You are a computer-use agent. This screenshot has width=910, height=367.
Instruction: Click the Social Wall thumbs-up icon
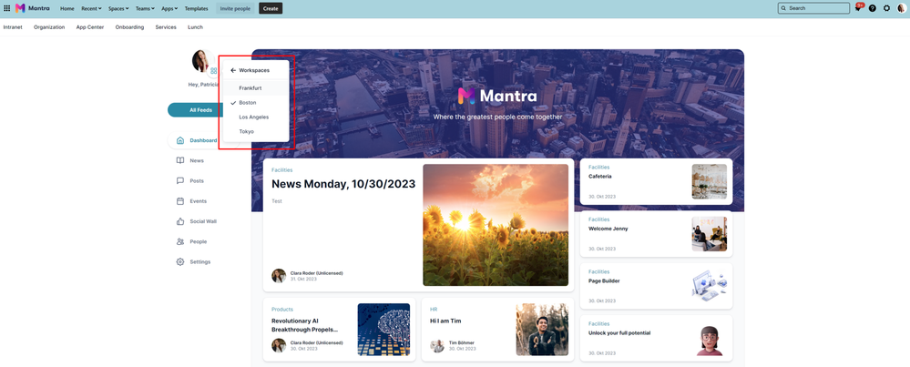pyautogui.click(x=180, y=221)
